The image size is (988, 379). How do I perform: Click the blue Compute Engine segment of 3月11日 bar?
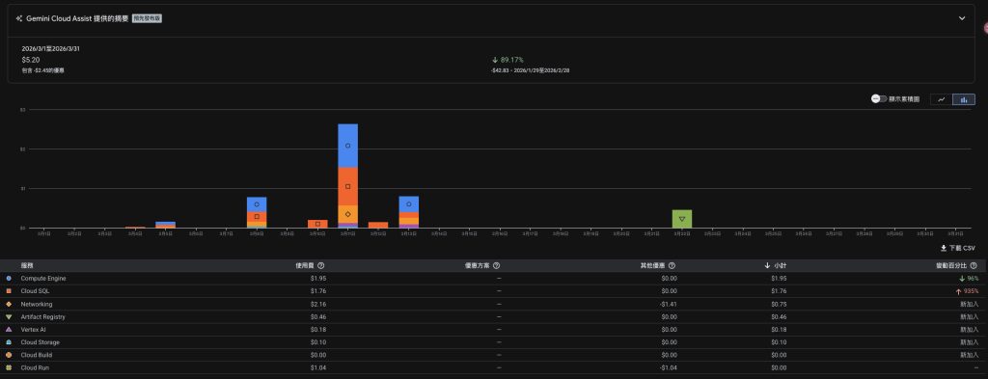pyautogui.click(x=347, y=146)
